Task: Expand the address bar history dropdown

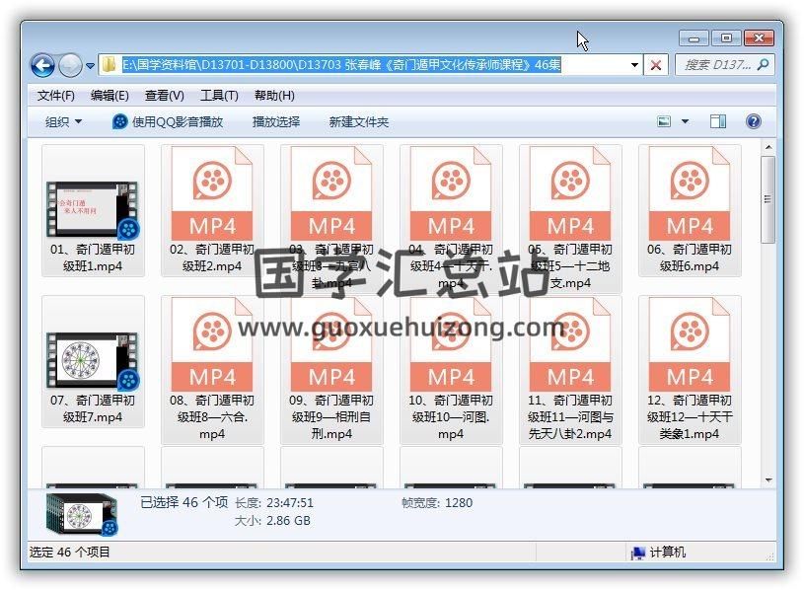Action: click(635, 65)
